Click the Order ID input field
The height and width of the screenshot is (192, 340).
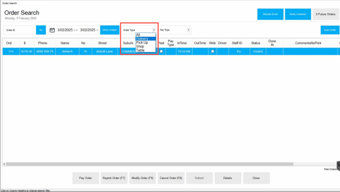(x=20, y=30)
